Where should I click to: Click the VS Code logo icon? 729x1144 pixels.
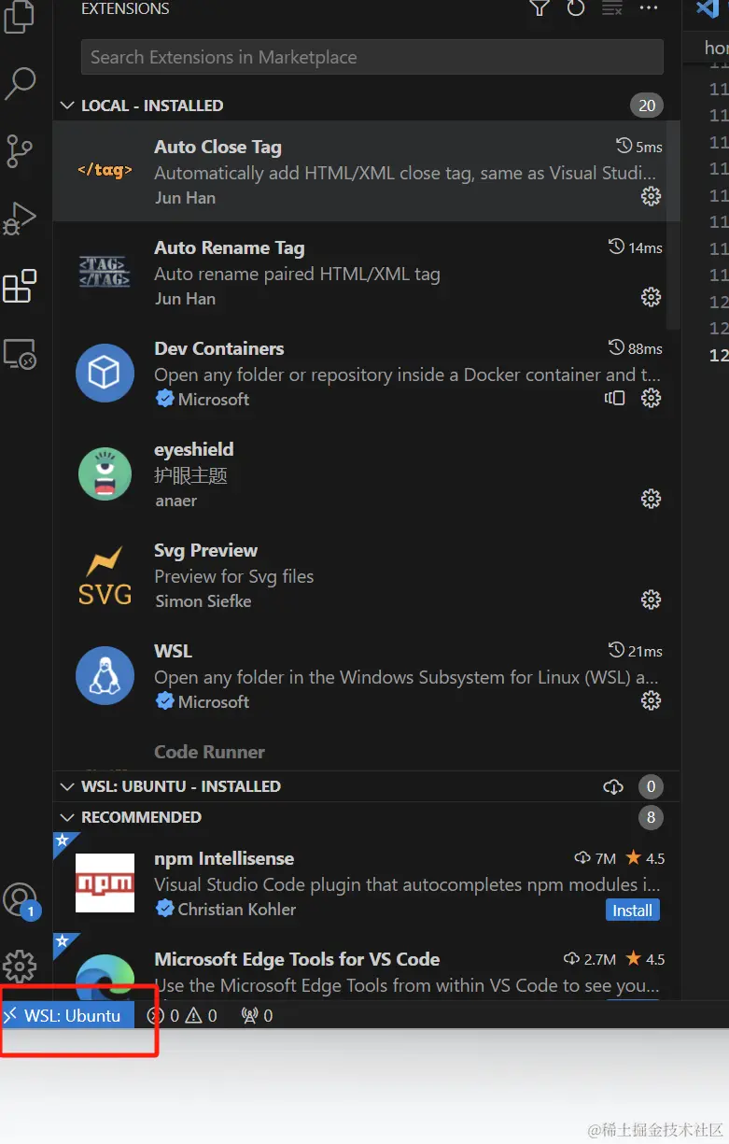pos(708,8)
